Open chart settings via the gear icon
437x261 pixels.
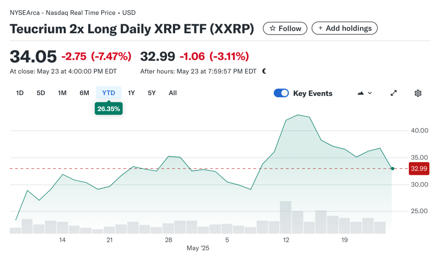click(x=418, y=93)
